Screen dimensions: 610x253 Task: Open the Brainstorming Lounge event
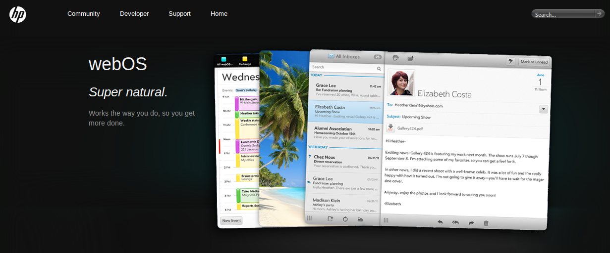point(247,177)
